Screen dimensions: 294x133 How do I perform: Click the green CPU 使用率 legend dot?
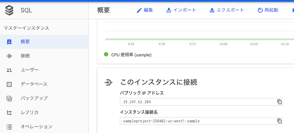[x=106, y=54]
